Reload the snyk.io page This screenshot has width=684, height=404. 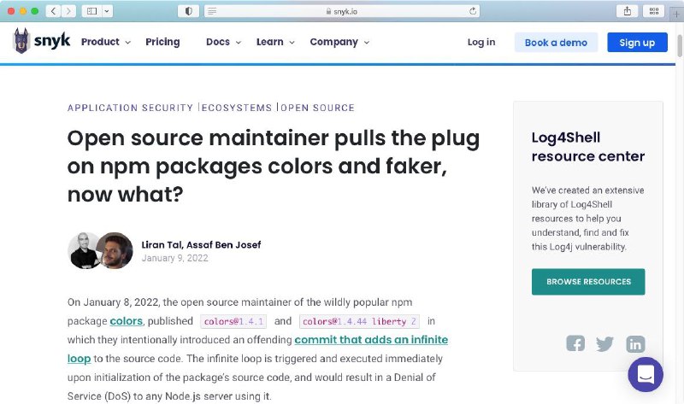click(x=473, y=11)
